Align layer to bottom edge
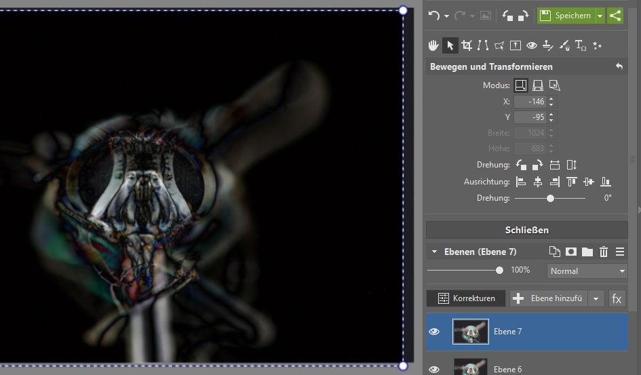 [606, 182]
